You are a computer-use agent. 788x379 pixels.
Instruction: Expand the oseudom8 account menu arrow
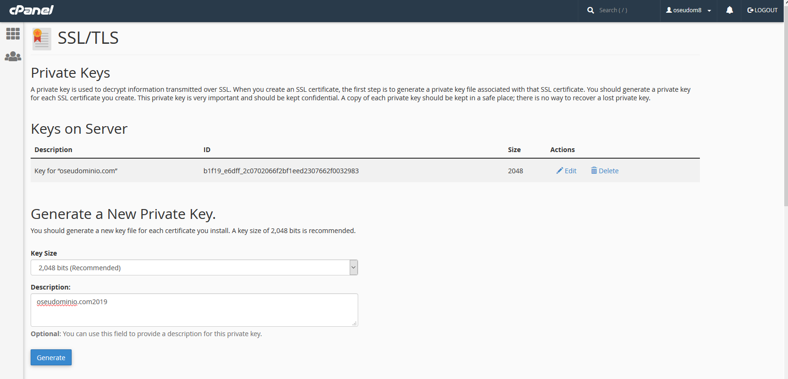[709, 11]
